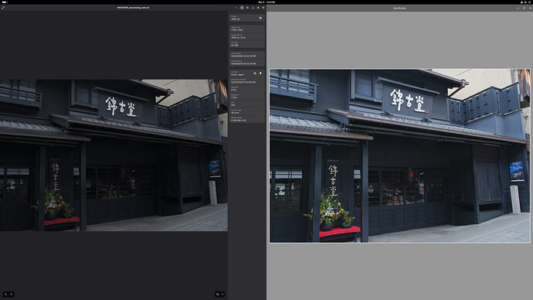Screen dimensions: 533x300
Task: Open the power icon in system tray
Action: [530, 2]
